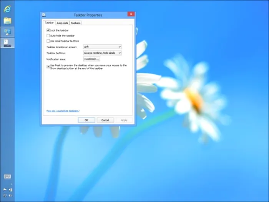Image resolution: width=269 pixels, height=202 pixels.
Task: Open the touch keyboard from the taskbar
Action: click(7, 176)
